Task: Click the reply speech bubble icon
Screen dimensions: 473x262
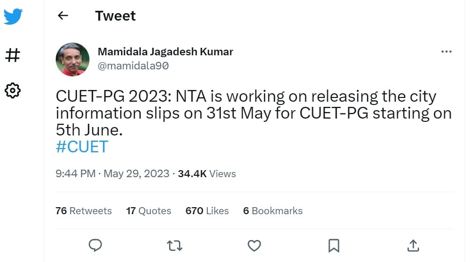Action: [96, 245]
